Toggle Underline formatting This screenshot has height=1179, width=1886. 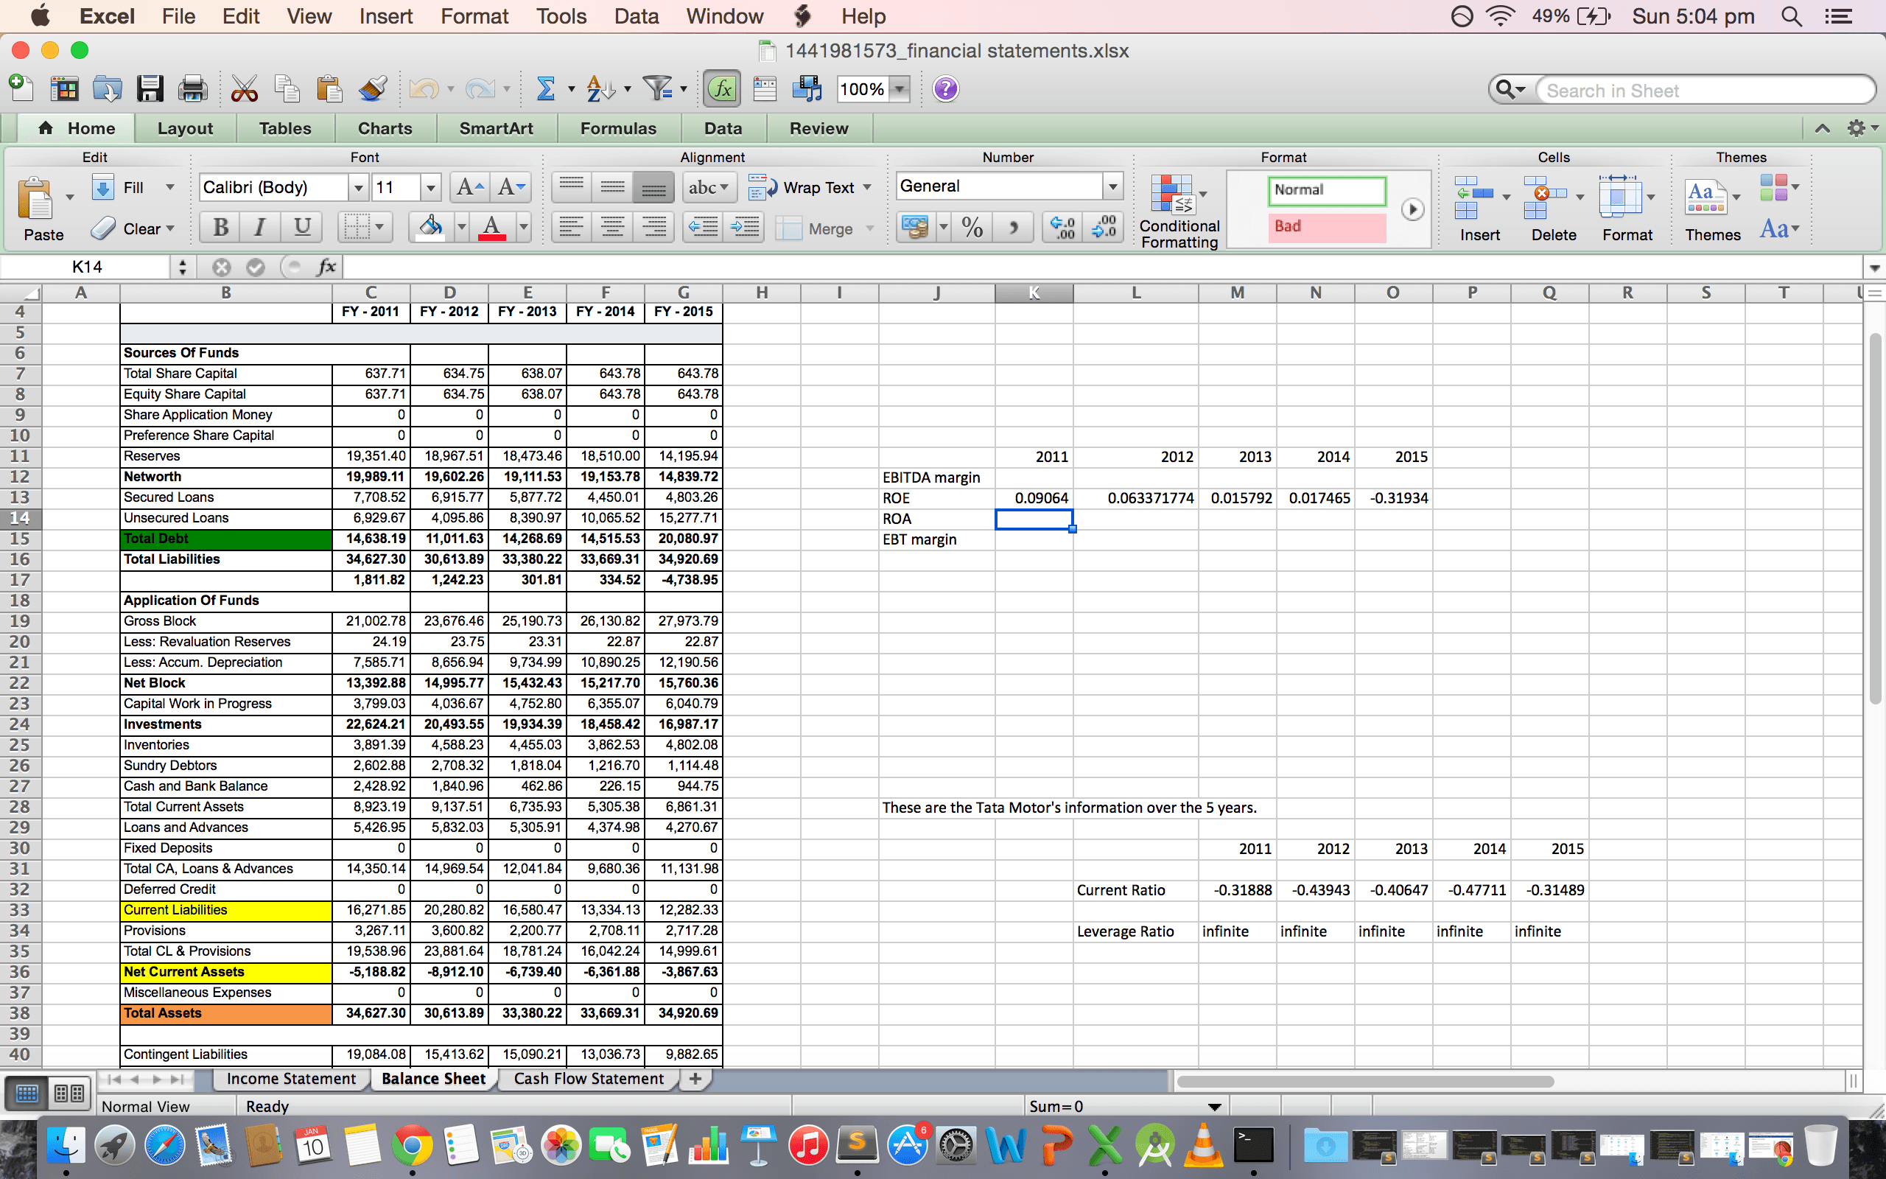tap(301, 227)
